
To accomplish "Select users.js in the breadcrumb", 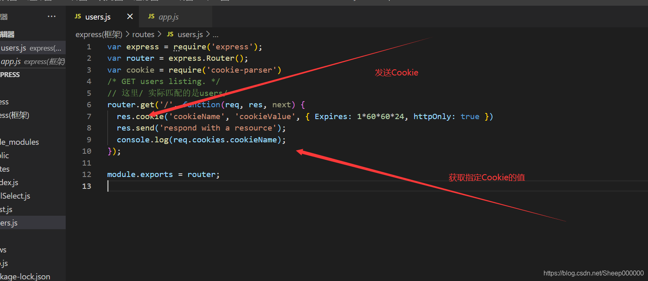I will click(x=190, y=34).
